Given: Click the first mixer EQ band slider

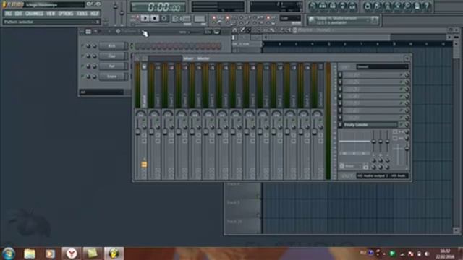Looking at the screenshot, I should point(373,142).
